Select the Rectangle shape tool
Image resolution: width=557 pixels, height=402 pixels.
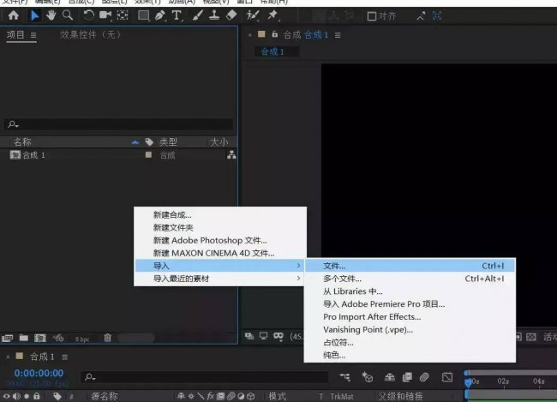[143, 15]
